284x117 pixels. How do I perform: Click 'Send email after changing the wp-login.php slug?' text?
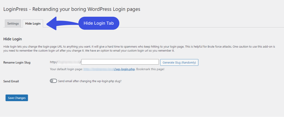pos(90,81)
